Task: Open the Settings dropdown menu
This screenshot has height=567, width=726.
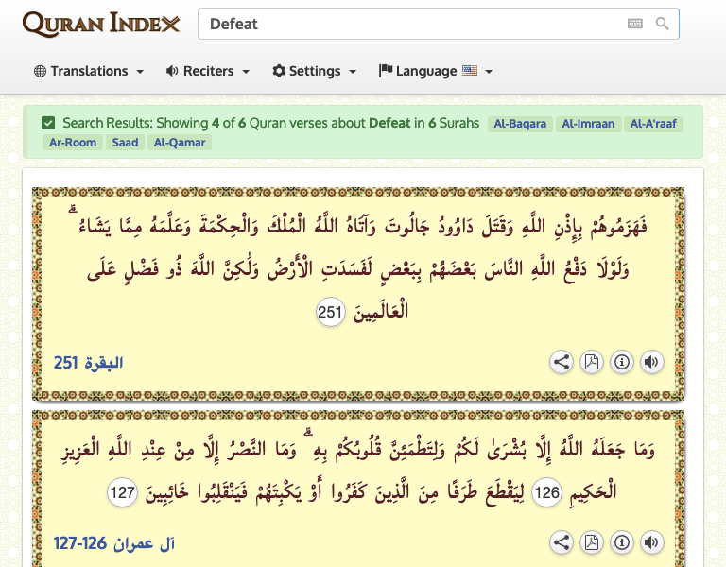Action: point(315,71)
